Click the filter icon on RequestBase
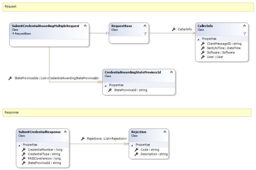The height and width of the screenshot is (170, 256). [x=145, y=33]
